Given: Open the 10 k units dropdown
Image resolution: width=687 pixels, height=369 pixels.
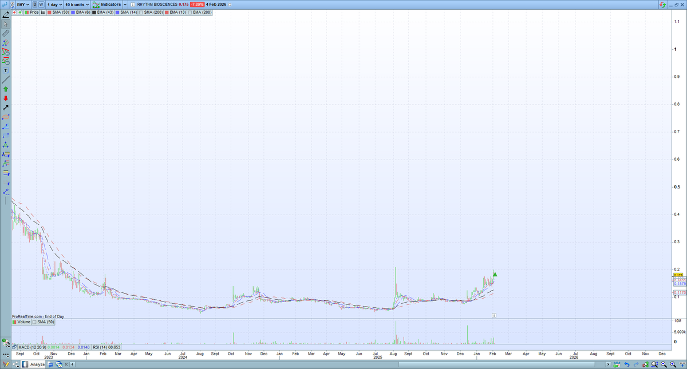Looking at the screenshot, I should click(x=77, y=4).
